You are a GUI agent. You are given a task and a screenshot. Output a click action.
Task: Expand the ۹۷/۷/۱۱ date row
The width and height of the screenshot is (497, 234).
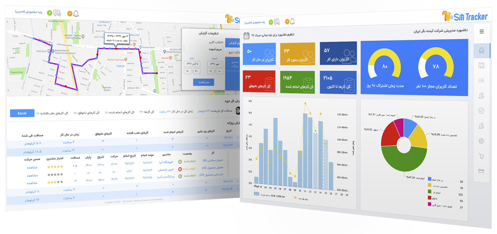(x=238, y=181)
